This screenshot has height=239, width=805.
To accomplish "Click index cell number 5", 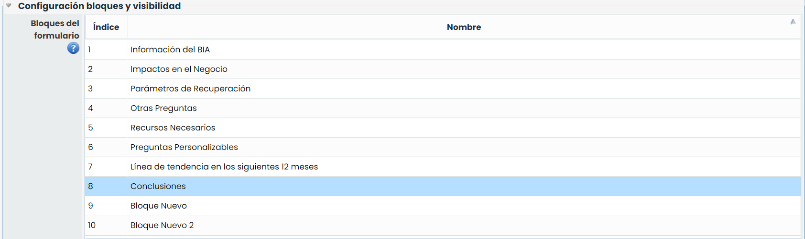I will click(x=90, y=128).
